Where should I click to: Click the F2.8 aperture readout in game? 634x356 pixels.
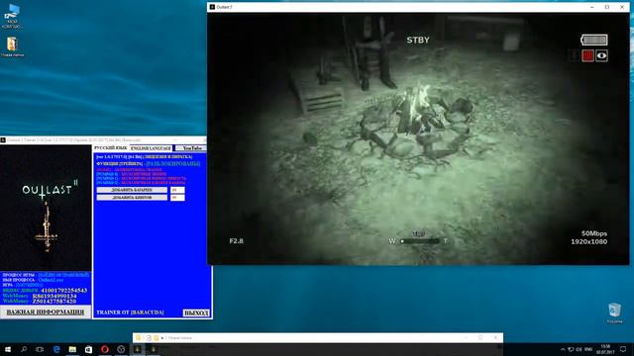pyautogui.click(x=237, y=241)
